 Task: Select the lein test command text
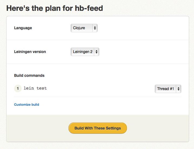click(x=35, y=88)
